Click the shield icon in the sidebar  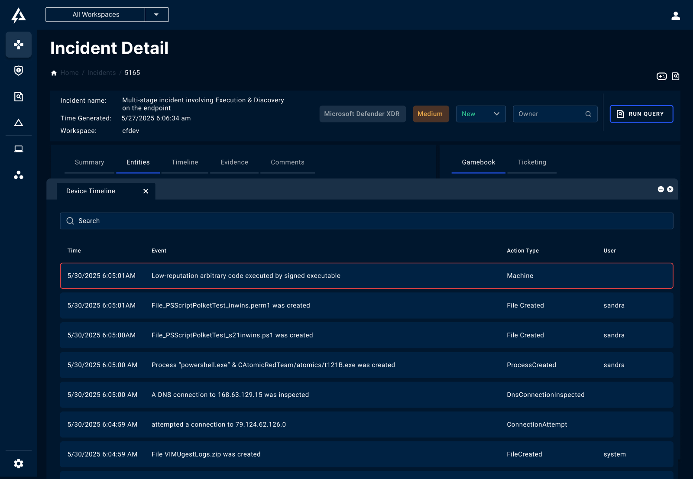tap(18, 71)
